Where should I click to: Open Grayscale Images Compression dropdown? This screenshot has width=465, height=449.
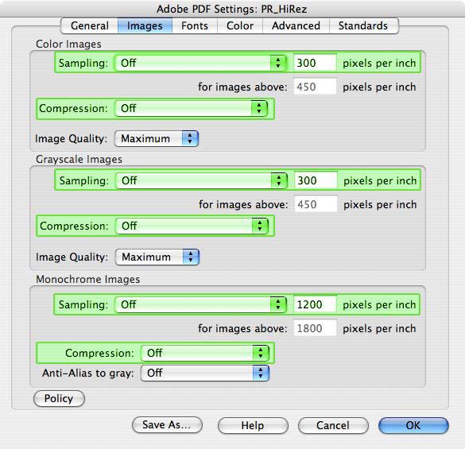192,226
